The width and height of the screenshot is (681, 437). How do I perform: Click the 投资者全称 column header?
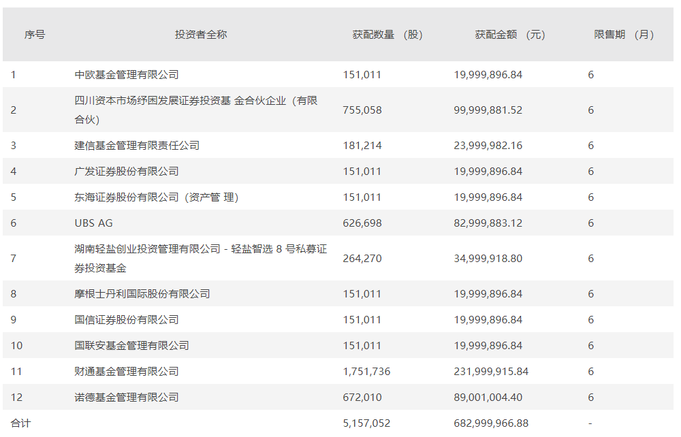click(x=201, y=35)
